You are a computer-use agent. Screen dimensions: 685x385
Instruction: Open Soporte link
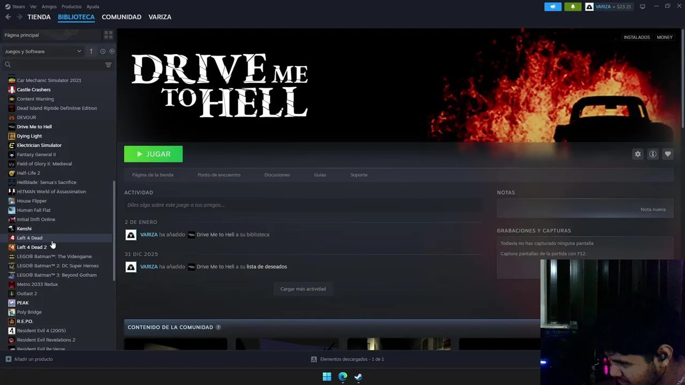[359, 175]
